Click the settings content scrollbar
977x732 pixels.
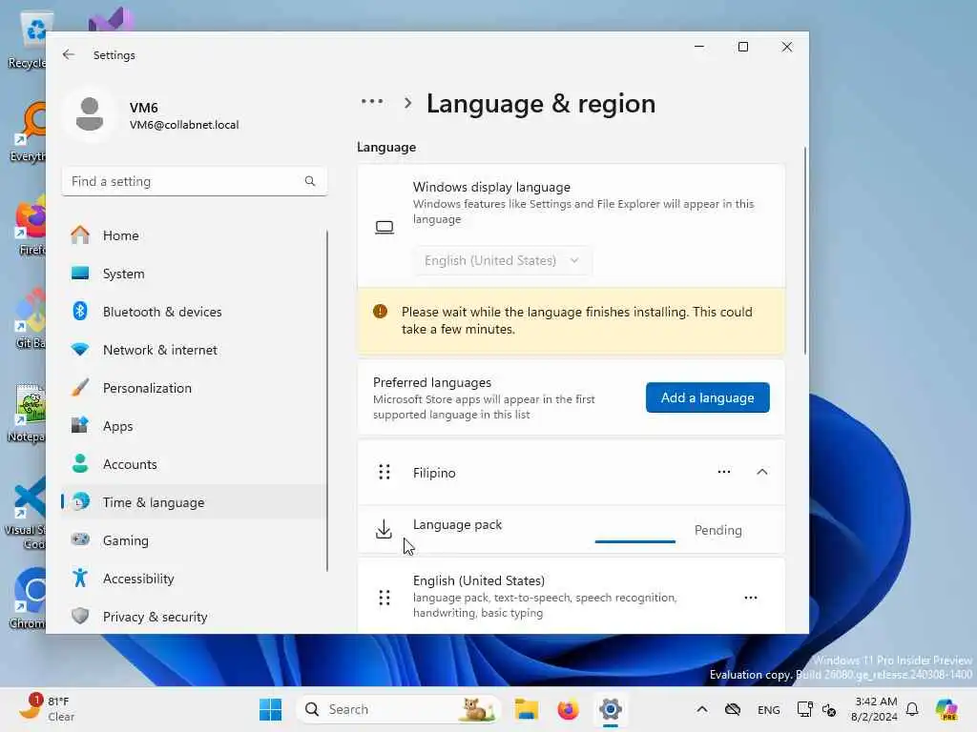pos(804,251)
